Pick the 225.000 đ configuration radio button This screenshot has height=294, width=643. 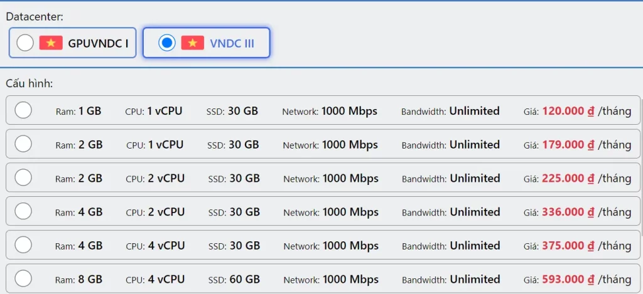(23, 178)
